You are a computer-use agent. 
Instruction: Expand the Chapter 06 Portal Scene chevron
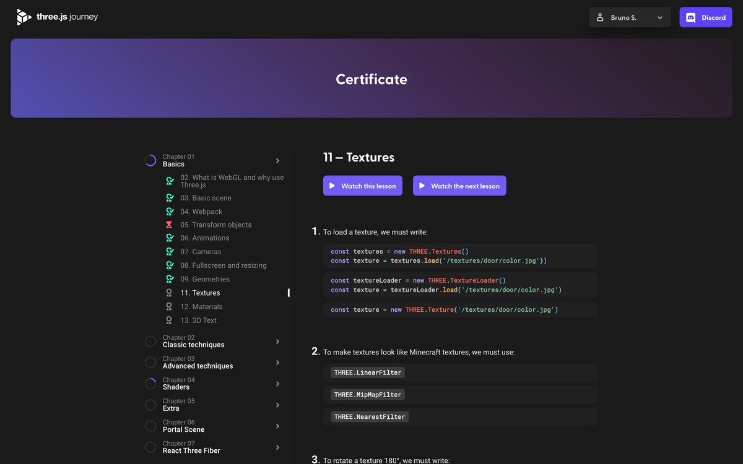277,426
